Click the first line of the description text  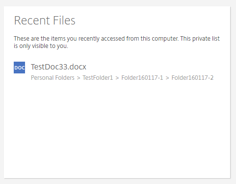(117, 39)
